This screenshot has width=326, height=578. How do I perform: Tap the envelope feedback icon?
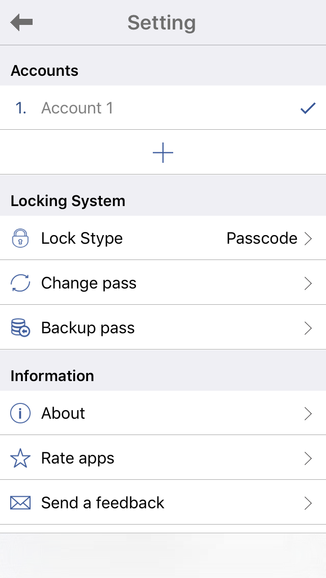click(20, 503)
